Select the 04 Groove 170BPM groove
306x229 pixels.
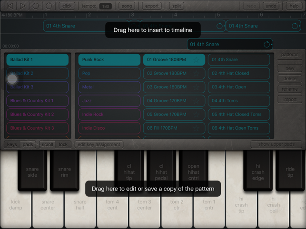pos(174,101)
